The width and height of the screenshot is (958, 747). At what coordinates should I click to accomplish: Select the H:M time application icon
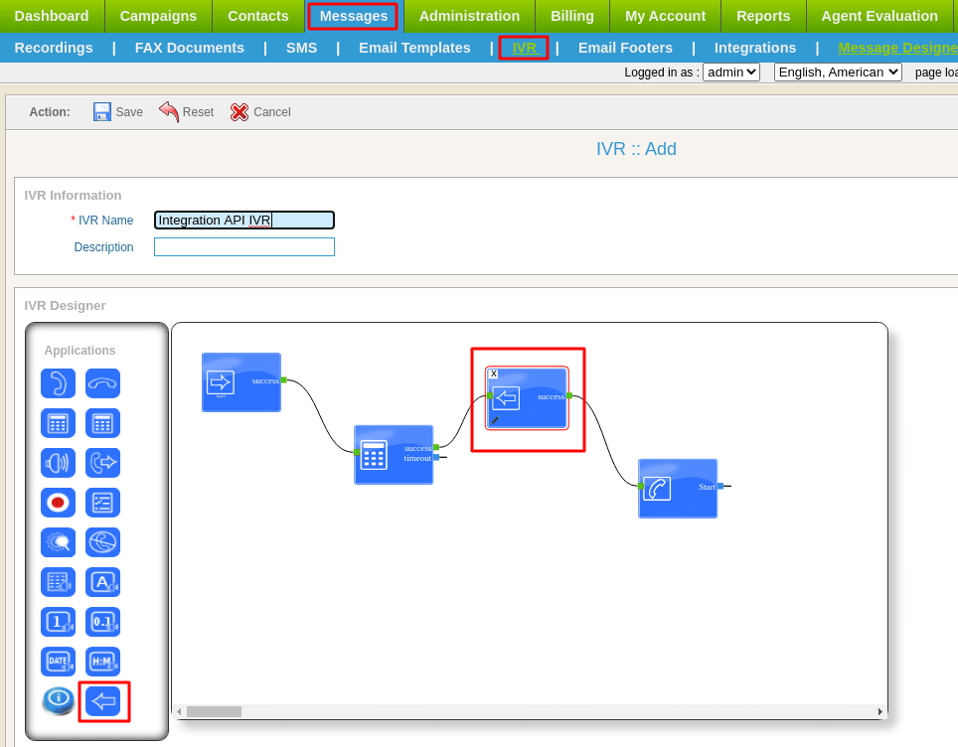[x=102, y=662]
